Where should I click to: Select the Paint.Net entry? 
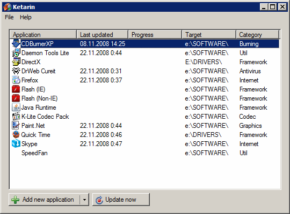click(33, 126)
